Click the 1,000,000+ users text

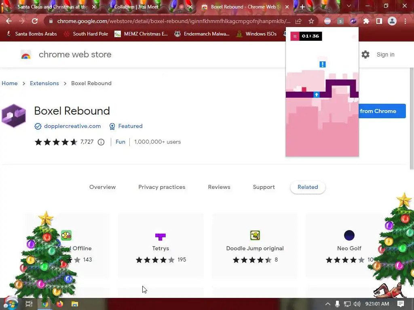(x=158, y=142)
